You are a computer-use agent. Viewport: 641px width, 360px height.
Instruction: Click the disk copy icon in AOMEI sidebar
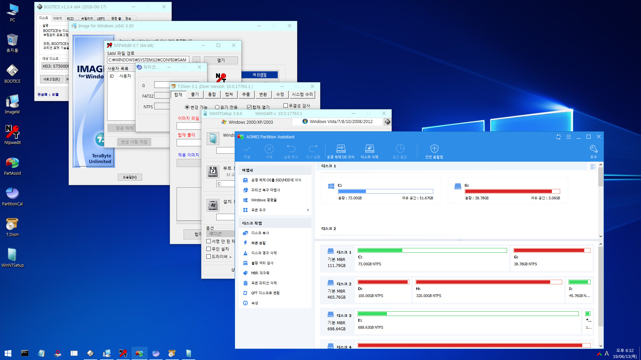[x=245, y=233]
